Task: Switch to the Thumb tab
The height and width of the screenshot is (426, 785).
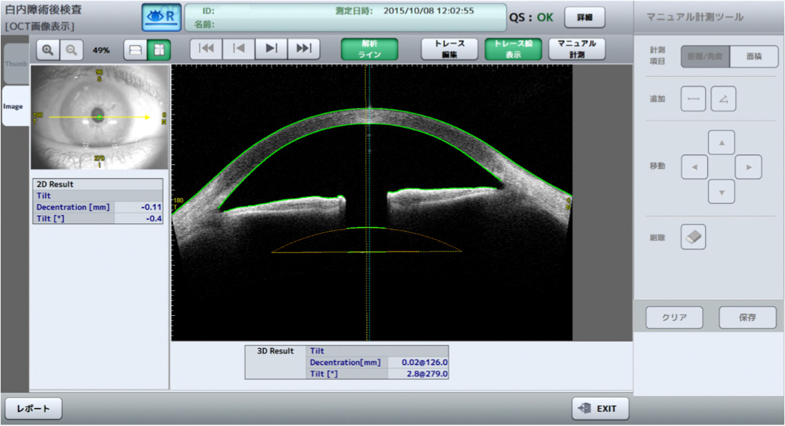Action: point(15,63)
